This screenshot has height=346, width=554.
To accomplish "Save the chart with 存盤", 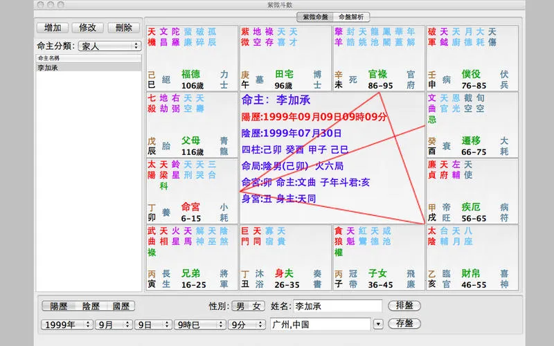I will (404, 323).
